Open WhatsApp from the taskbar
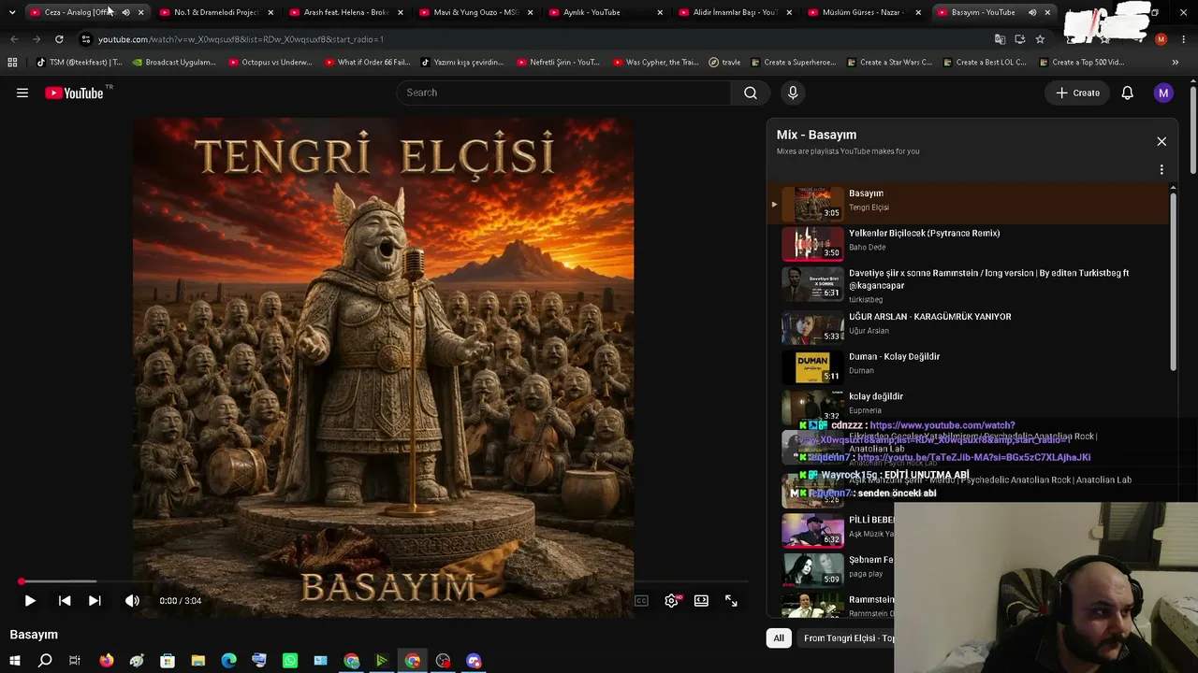This screenshot has height=673, width=1198. tap(290, 661)
